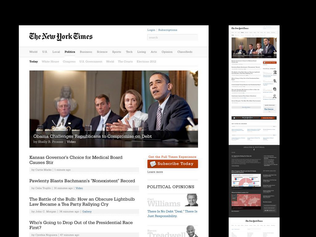Viewport: 316px width, 237px height.
Task: Play Video link on Obama story
Action: tap(71, 142)
